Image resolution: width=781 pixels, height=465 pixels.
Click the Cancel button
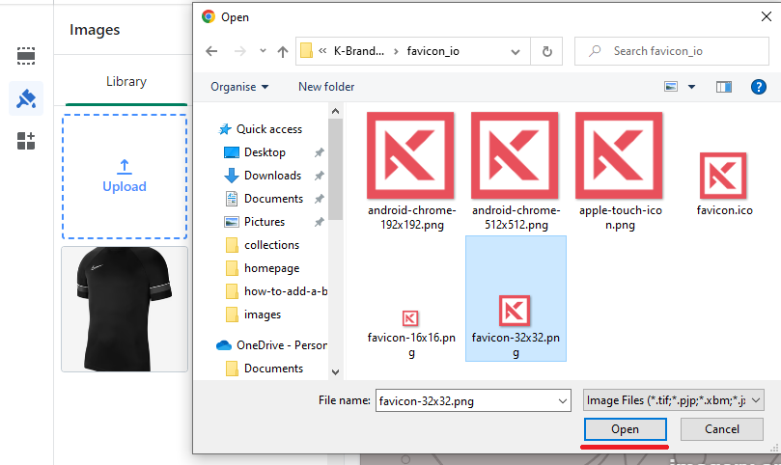[722, 429]
